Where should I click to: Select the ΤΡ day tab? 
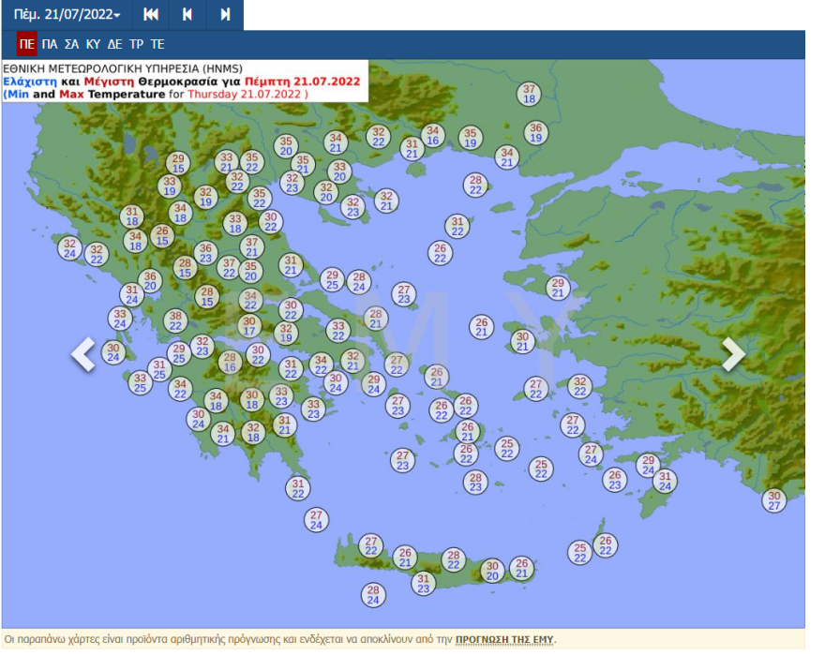point(137,44)
